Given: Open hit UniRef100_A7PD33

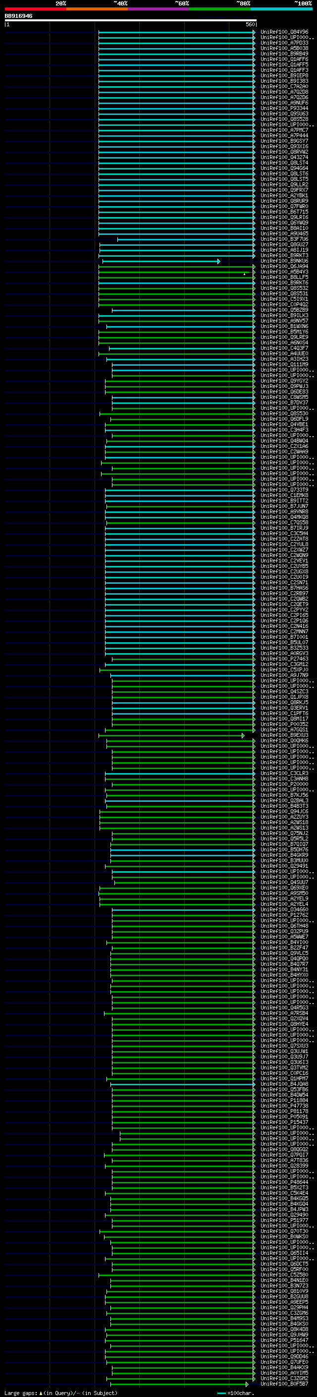Looking at the screenshot, I should pyautogui.click(x=284, y=43).
